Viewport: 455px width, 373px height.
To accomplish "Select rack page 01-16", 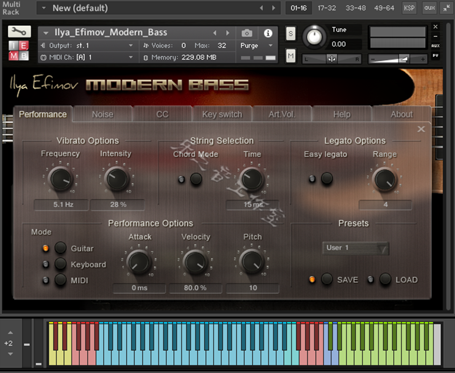I will [298, 8].
